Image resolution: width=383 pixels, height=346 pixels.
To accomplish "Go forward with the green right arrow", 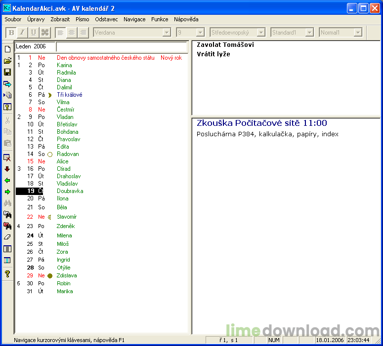I will click(x=7, y=192).
